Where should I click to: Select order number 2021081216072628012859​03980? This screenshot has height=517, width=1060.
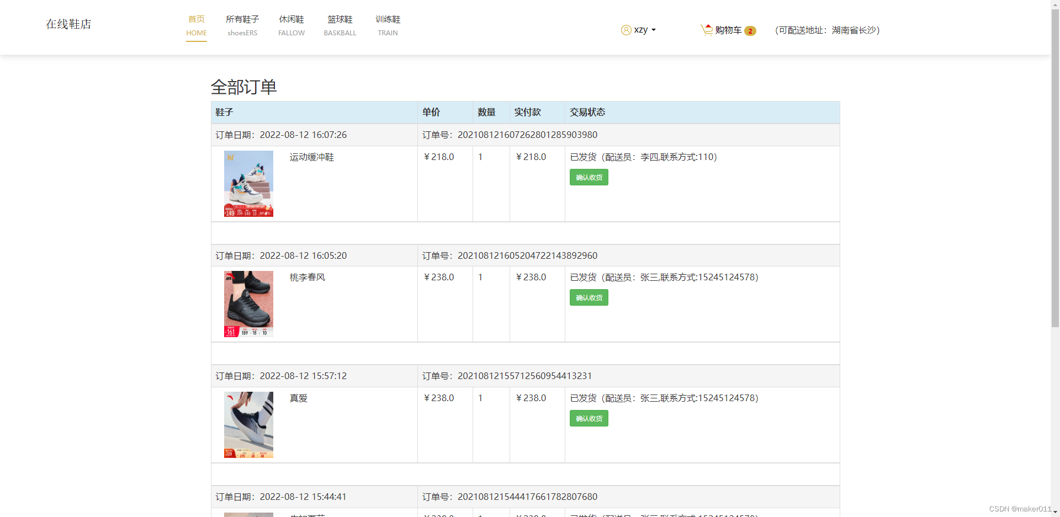[x=527, y=135]
